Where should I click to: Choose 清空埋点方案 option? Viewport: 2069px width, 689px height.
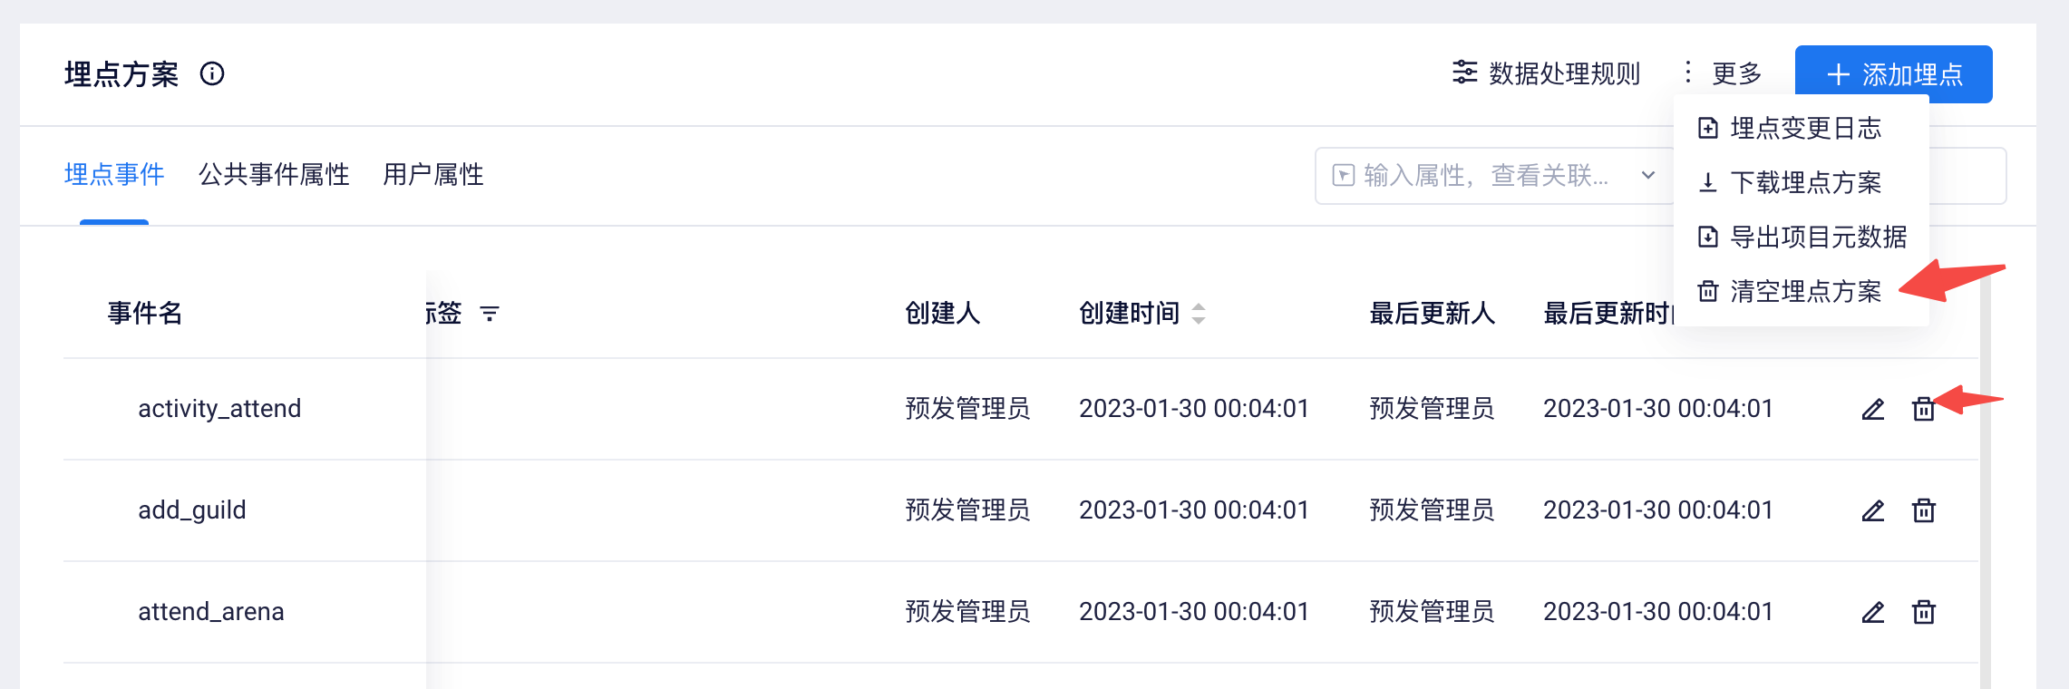tap(1790, 291)
